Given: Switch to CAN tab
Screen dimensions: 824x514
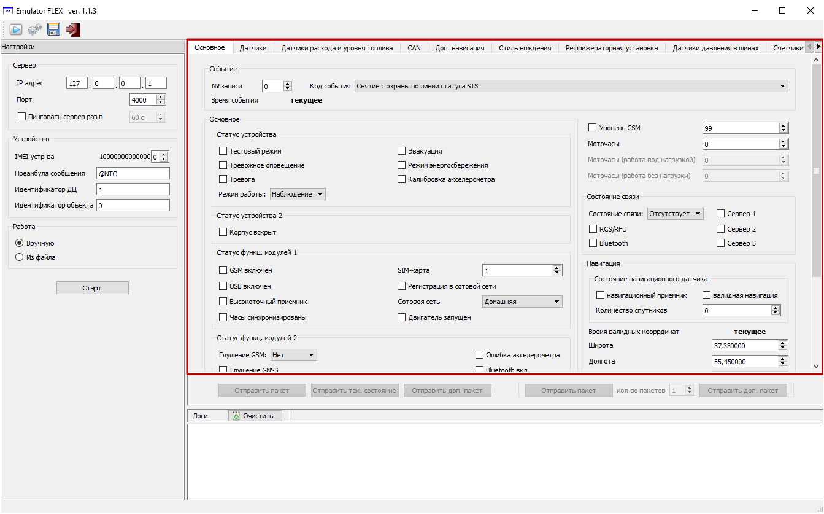Looking at the screenshot, I should [x=414, y=48].
